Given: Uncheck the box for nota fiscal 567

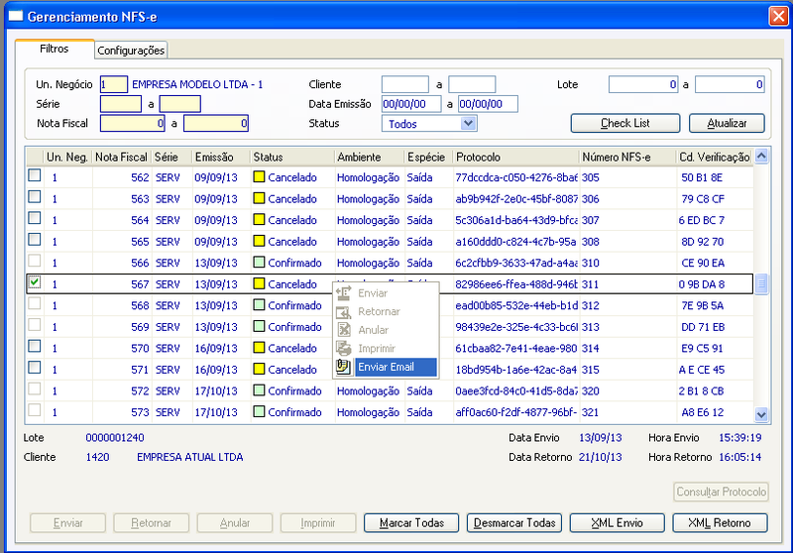Looking at the screenshot, I should [35, 282].
